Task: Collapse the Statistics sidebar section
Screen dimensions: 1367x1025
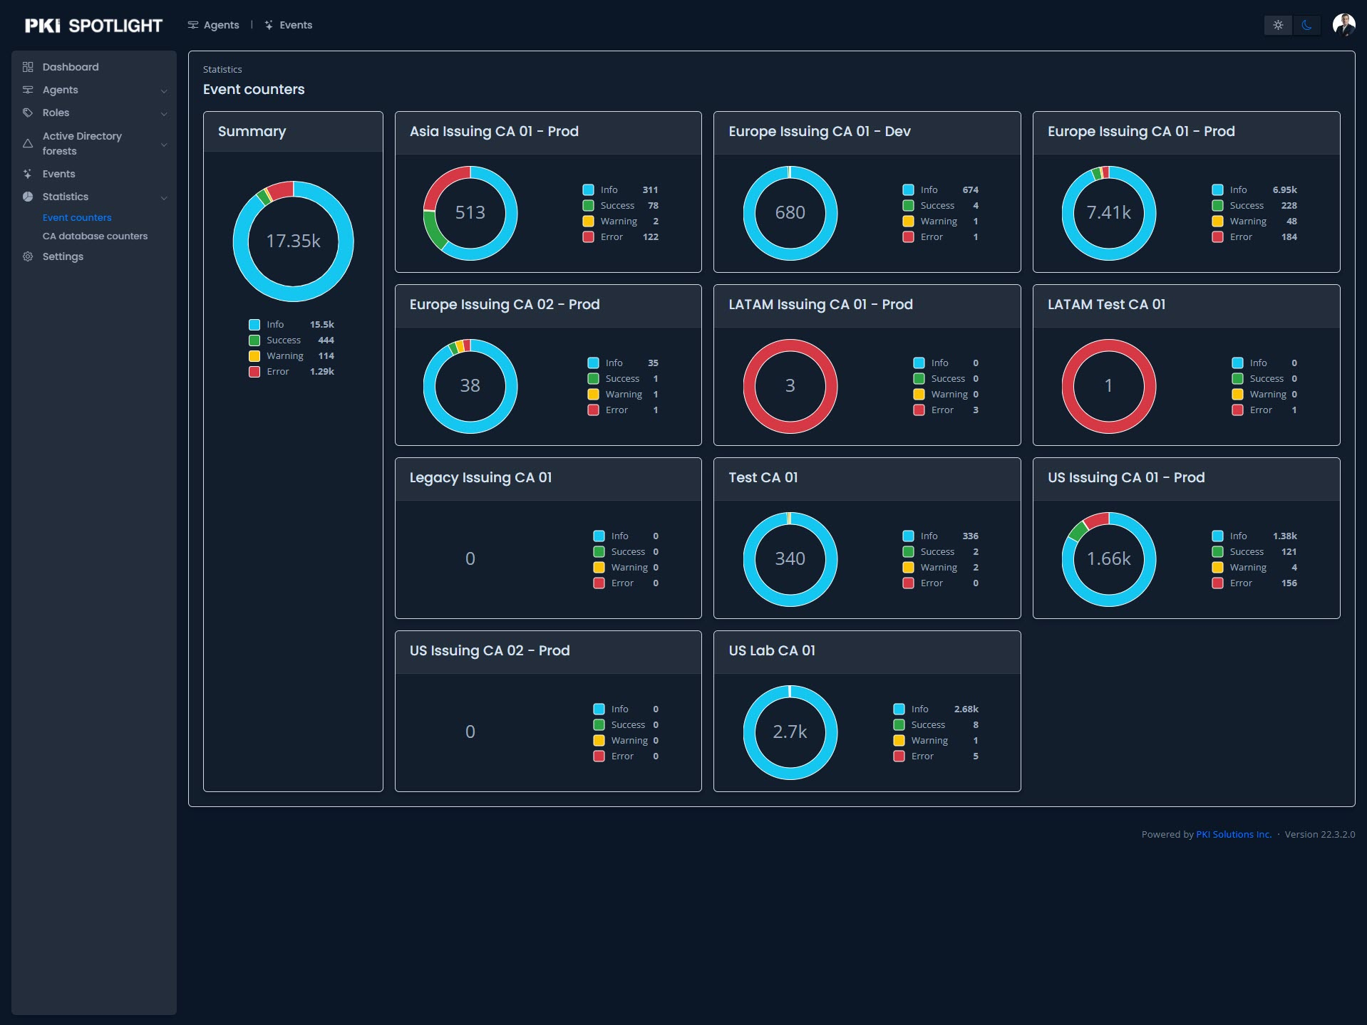Action: tap(165, 197)
